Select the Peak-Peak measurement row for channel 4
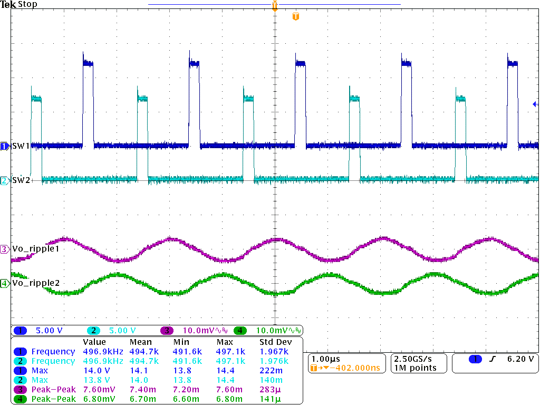Screen dimensions: 540x405 tap(53, 399)
